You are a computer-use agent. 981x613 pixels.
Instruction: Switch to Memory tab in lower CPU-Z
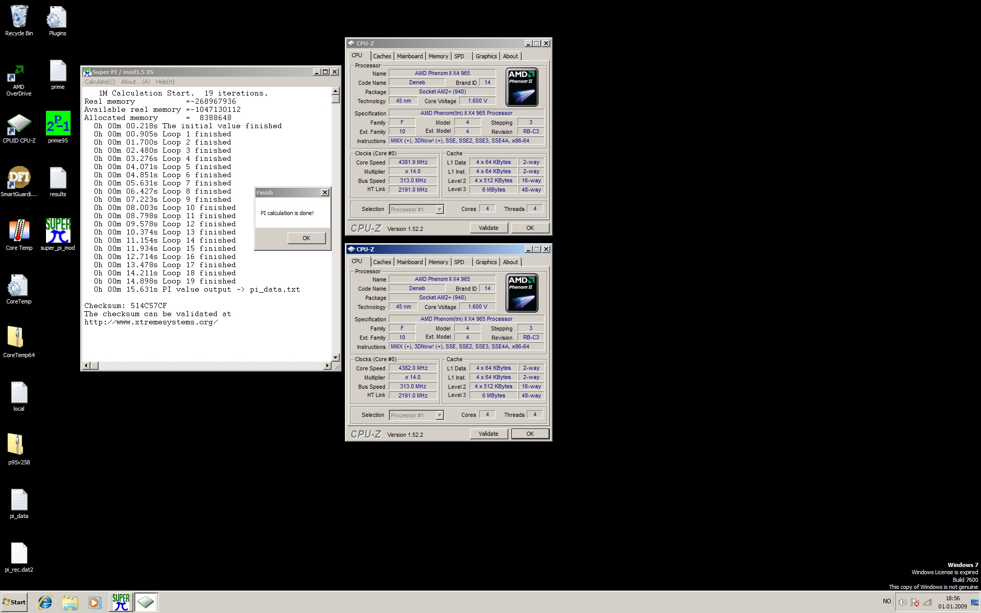pos(438,262)
